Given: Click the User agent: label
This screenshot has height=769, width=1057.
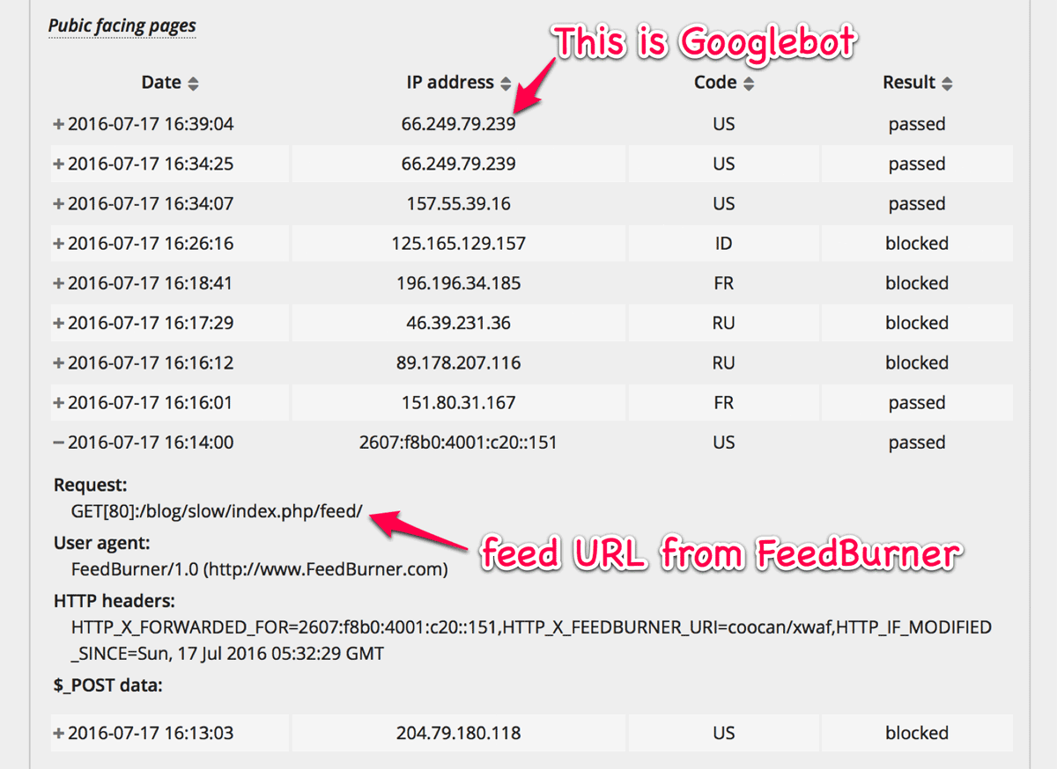Looking at the screenshot, I should coord(102,543).
